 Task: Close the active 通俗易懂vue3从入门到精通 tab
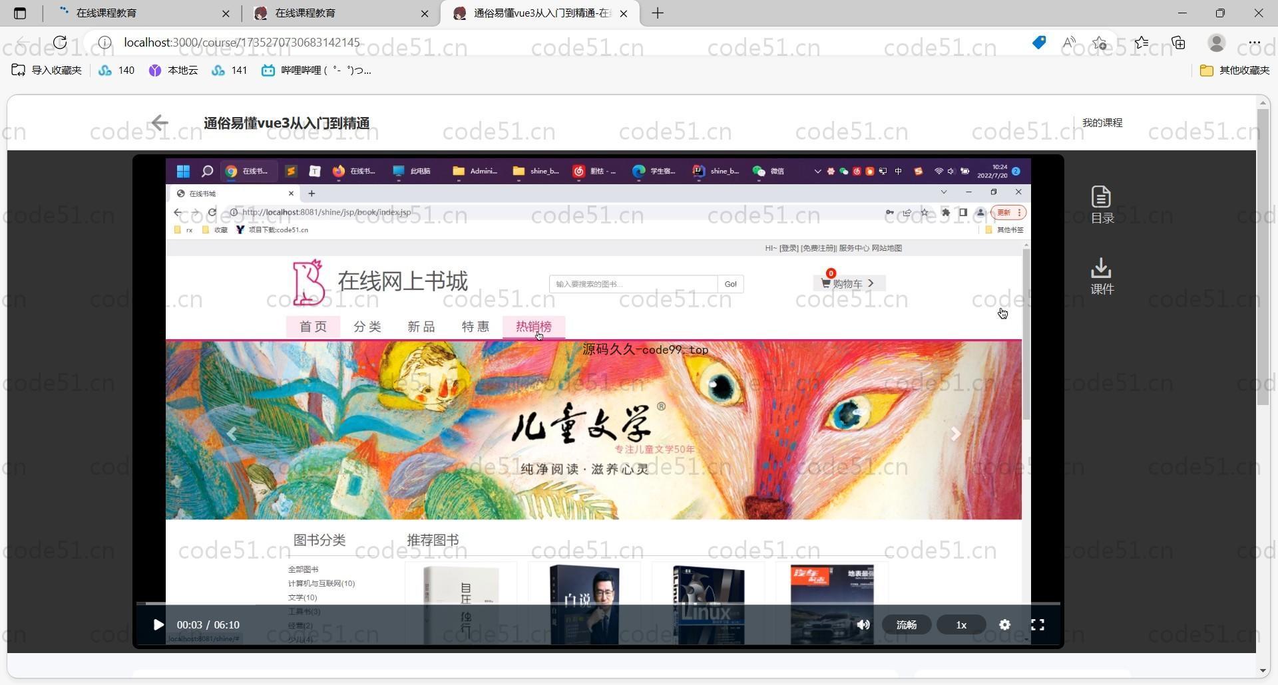pyautogui.click(x=624, y=13)
